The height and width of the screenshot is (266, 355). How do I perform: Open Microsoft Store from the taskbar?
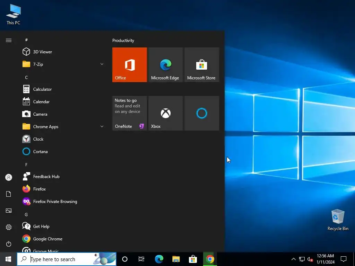click(x=193, y=259)
